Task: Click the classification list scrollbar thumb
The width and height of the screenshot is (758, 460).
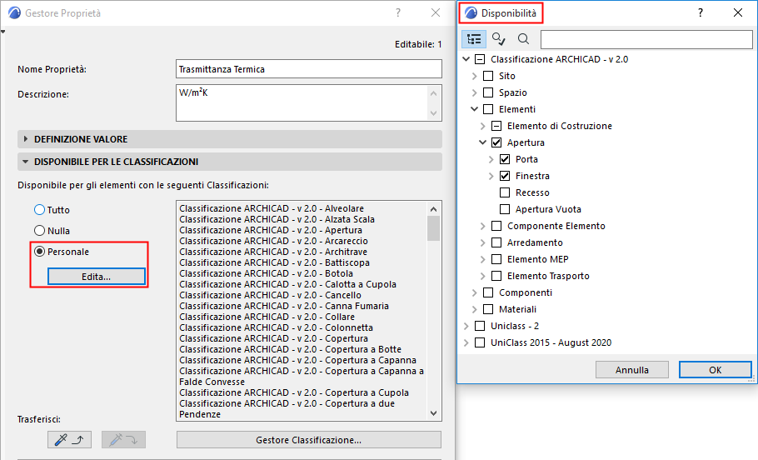Action: click(x=433, y=228)
